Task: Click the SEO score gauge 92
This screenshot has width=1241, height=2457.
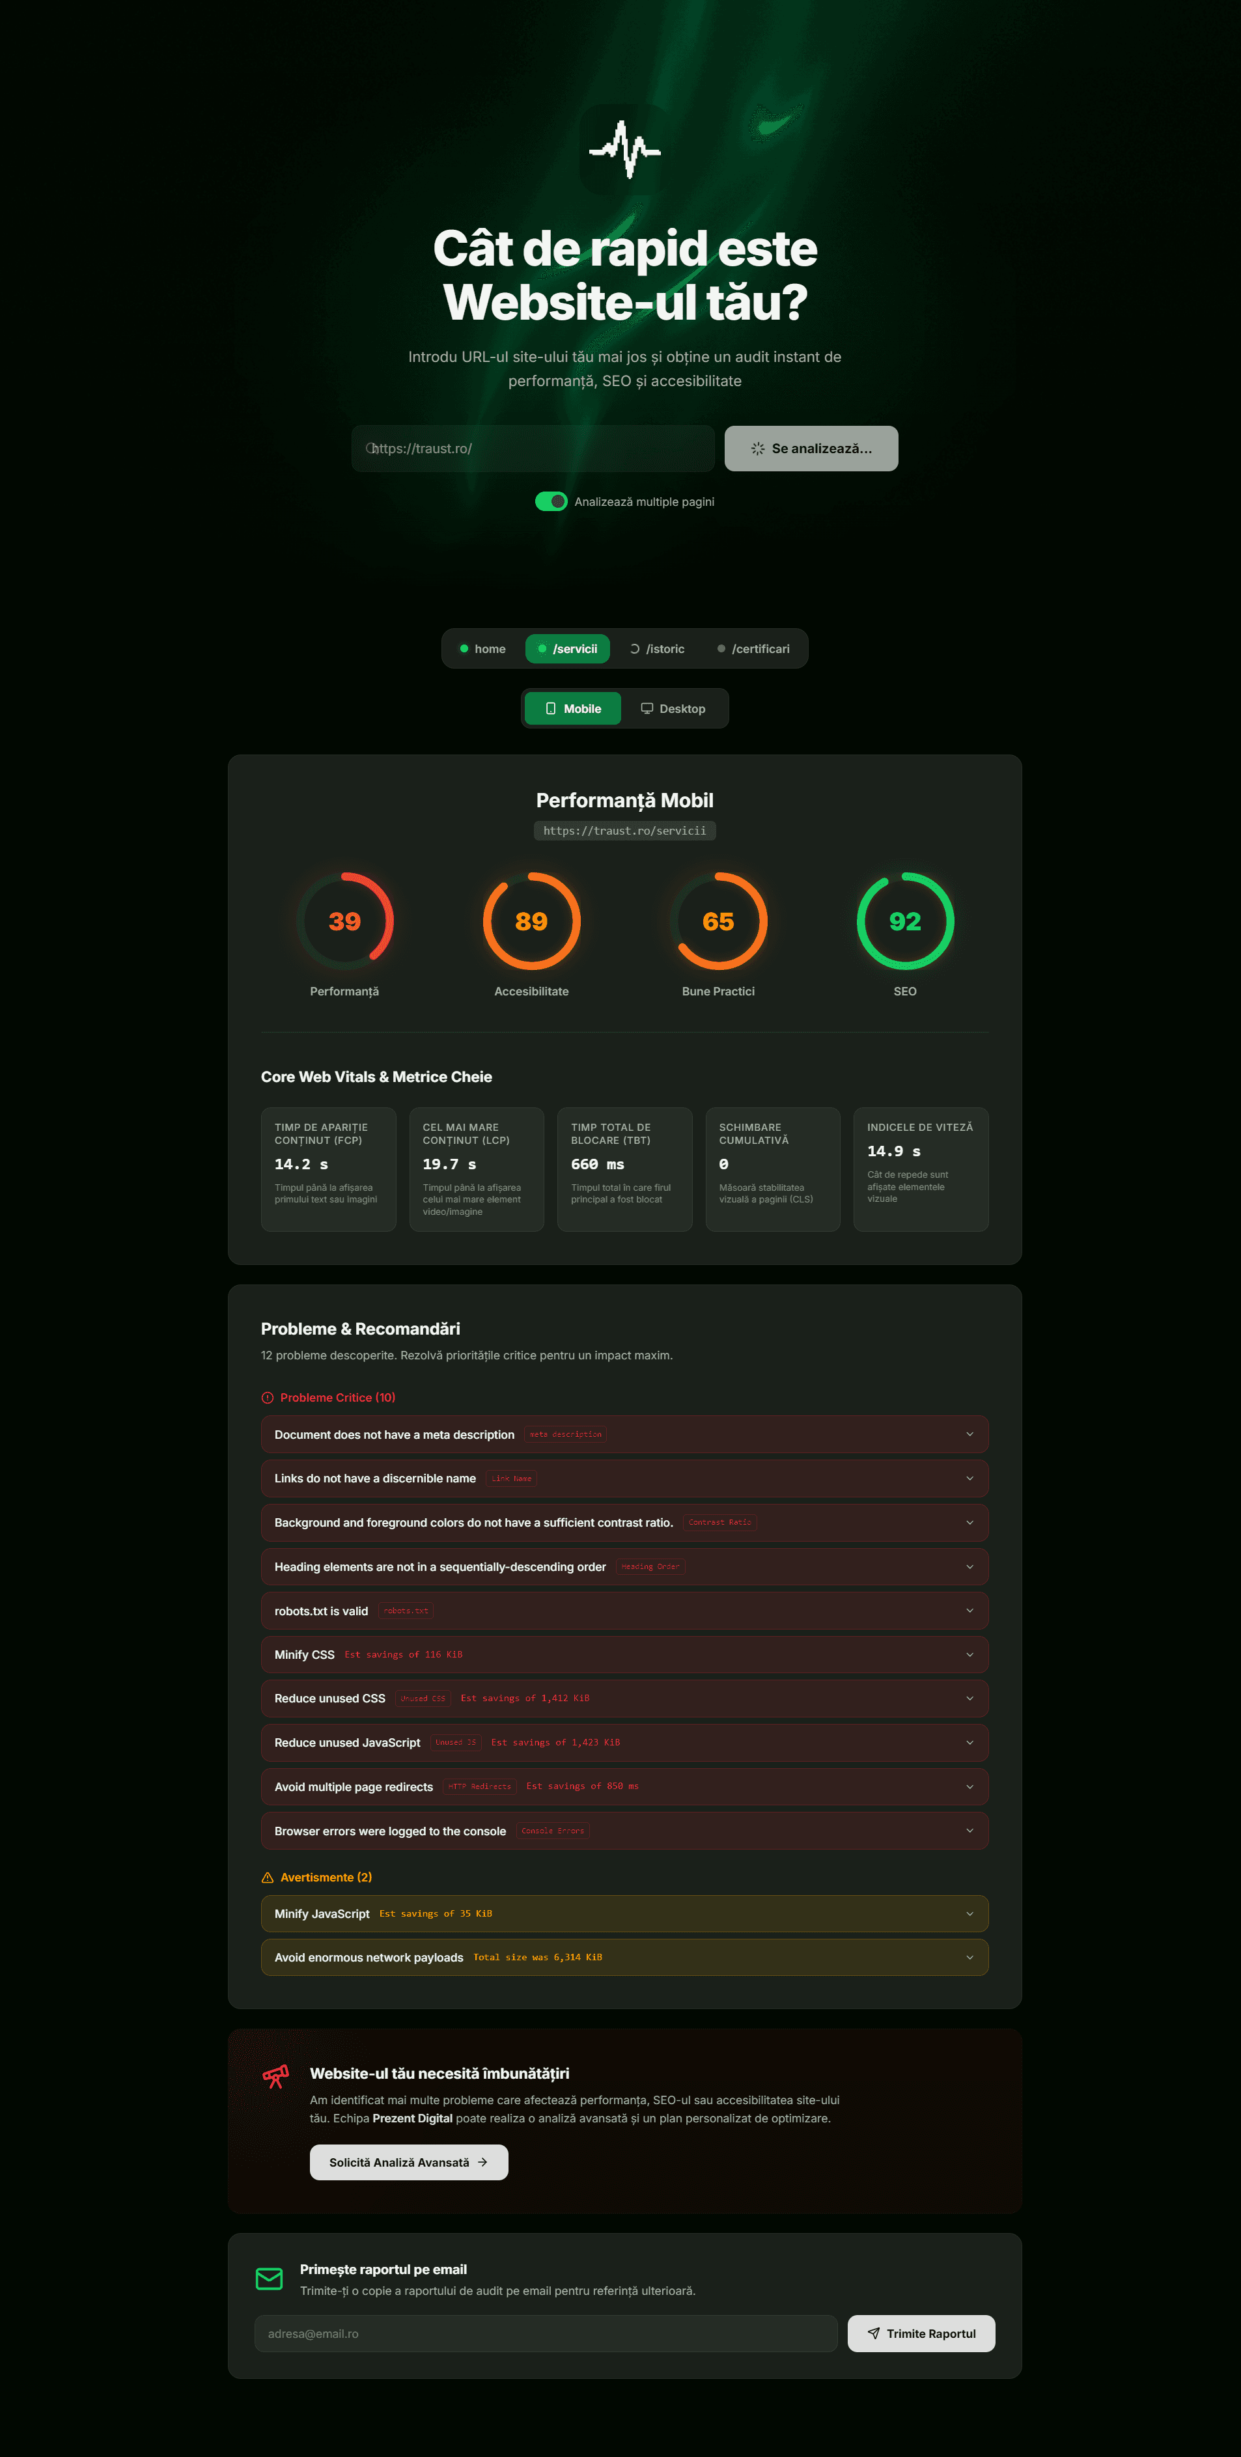Action: point(905,921)
